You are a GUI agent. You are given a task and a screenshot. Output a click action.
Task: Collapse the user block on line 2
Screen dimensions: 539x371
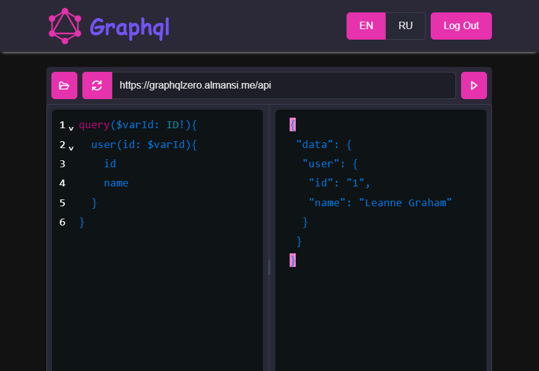click(71, 148)
